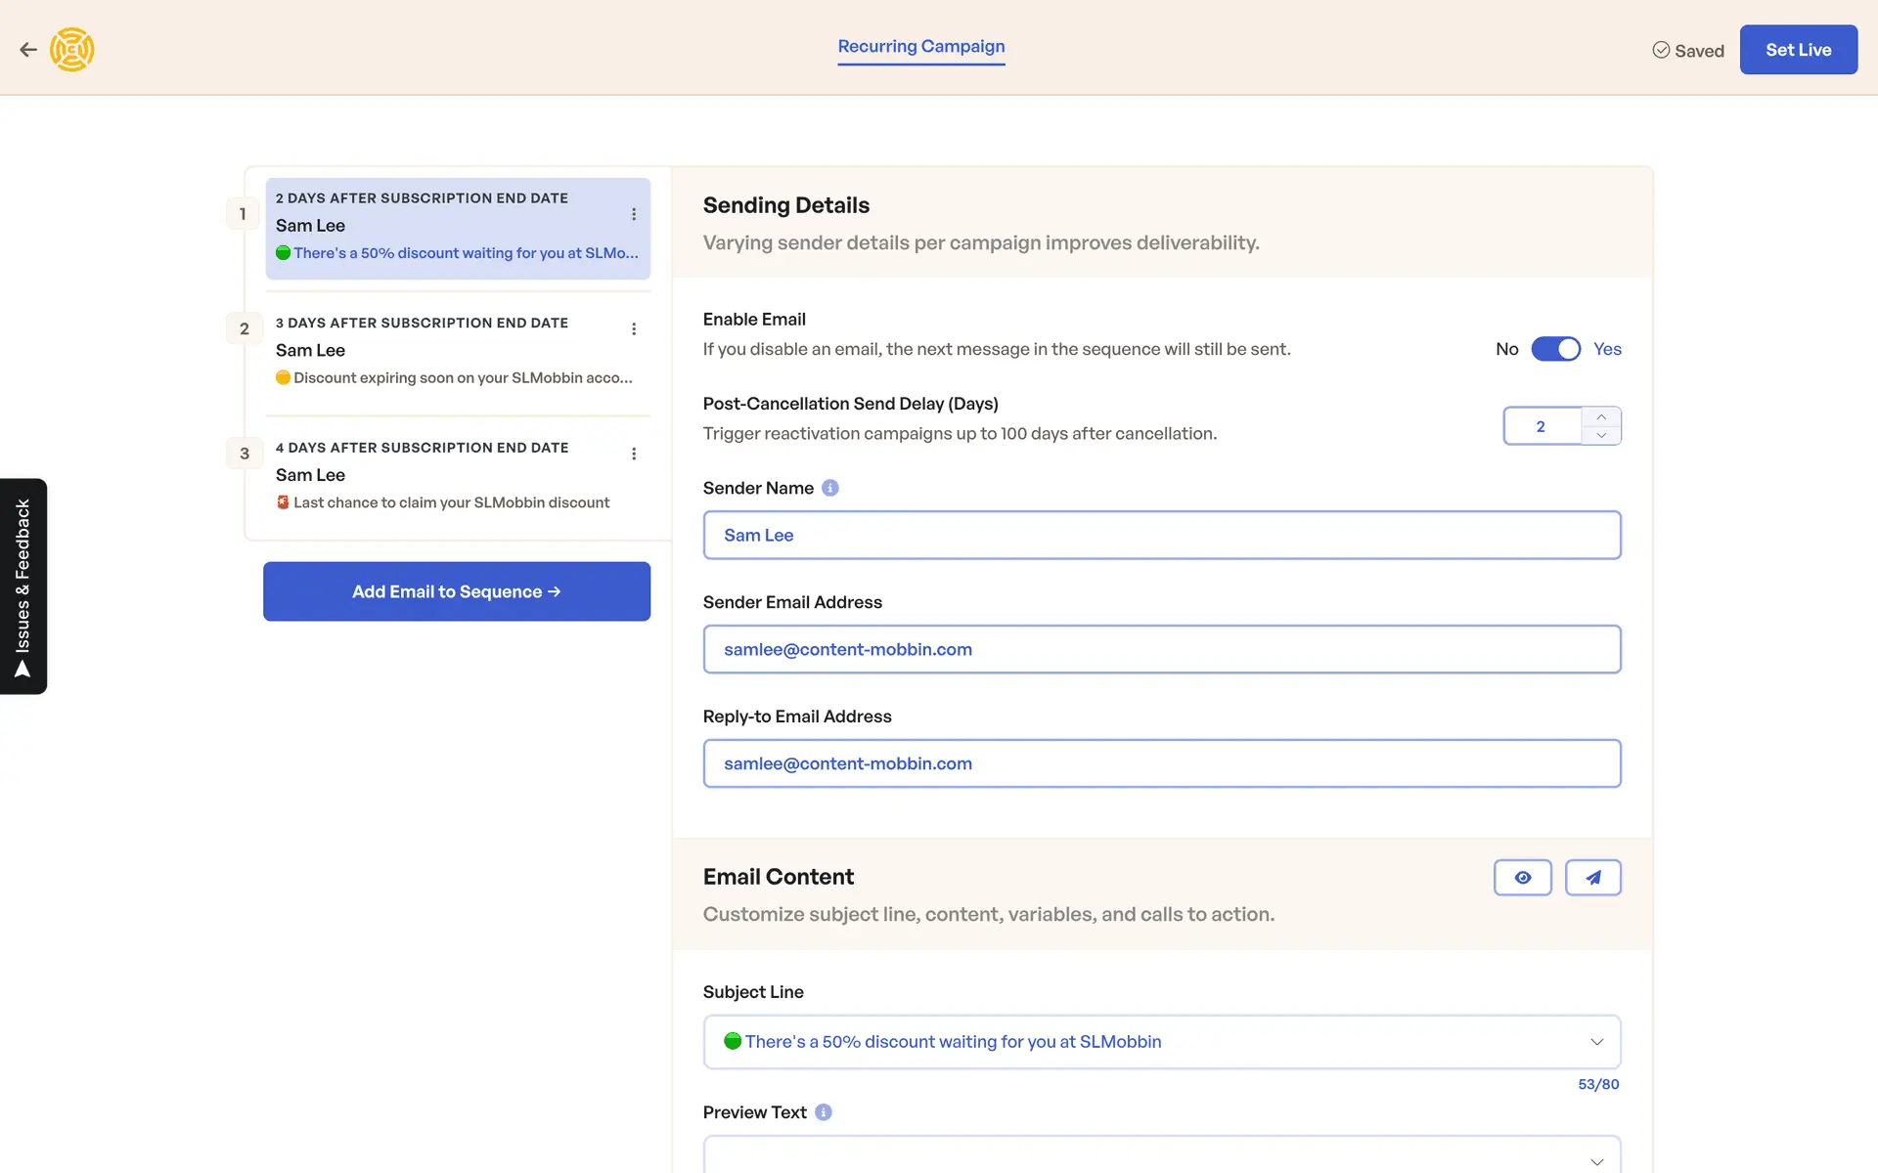Click the back arrow icon
This screenshot has width=1878, height=1173.
(28, 50)
